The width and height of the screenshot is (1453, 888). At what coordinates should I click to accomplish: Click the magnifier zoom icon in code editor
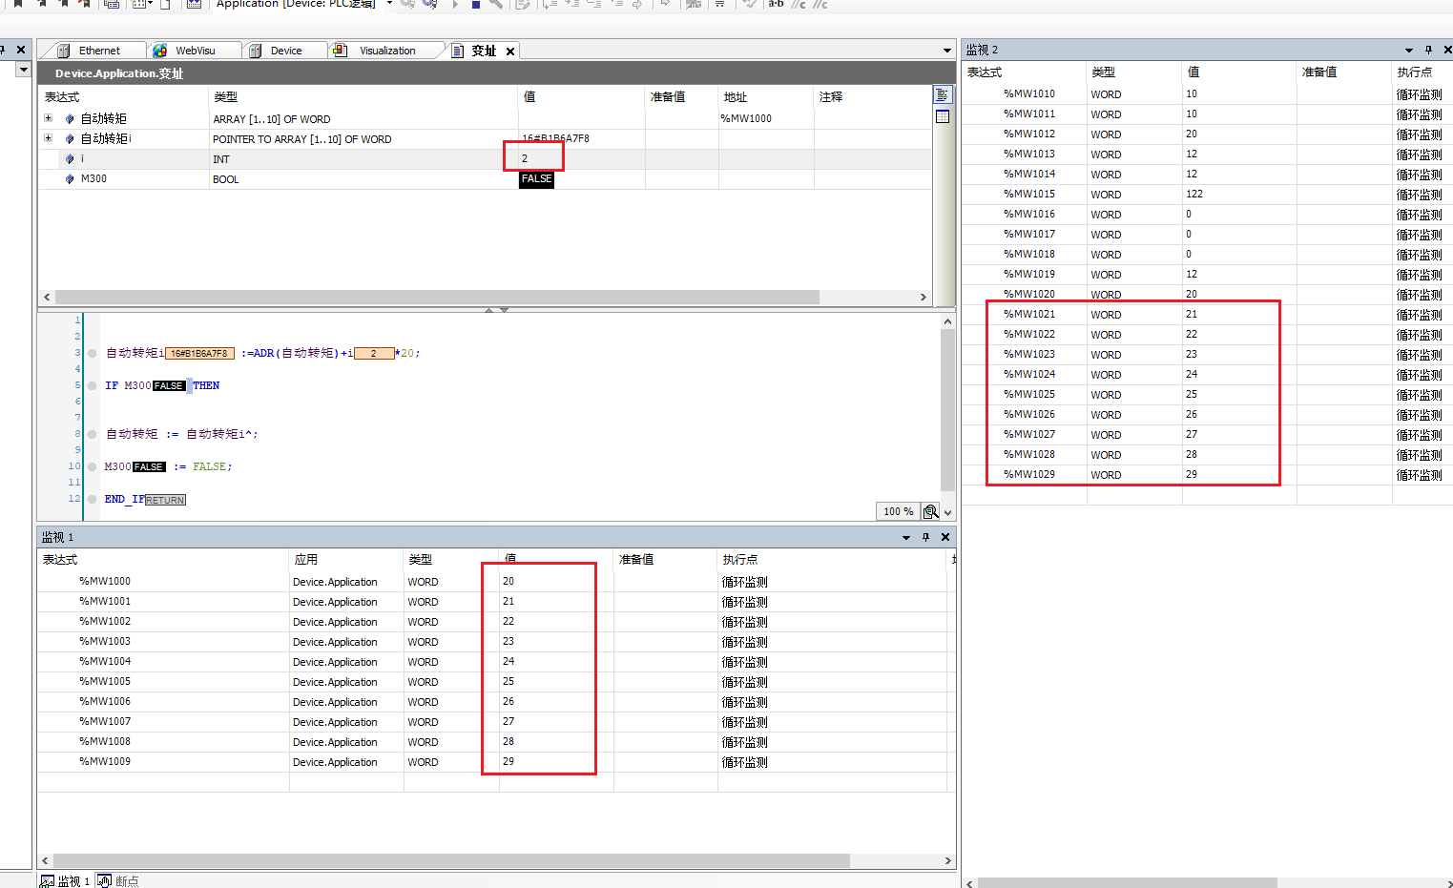click(930, 511)
